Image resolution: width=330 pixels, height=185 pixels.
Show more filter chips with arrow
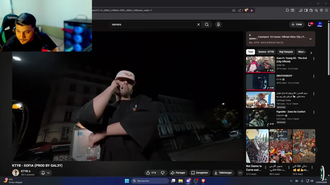(x=311, y=53)
